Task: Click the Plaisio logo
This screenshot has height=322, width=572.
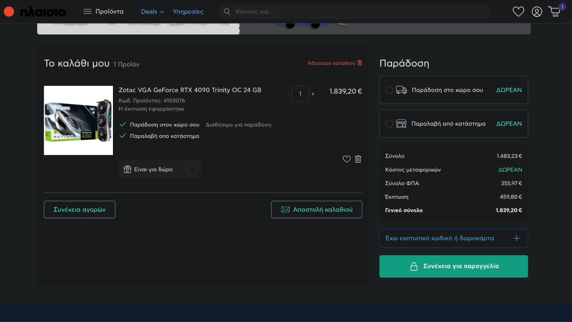Action: pos(43,12)
